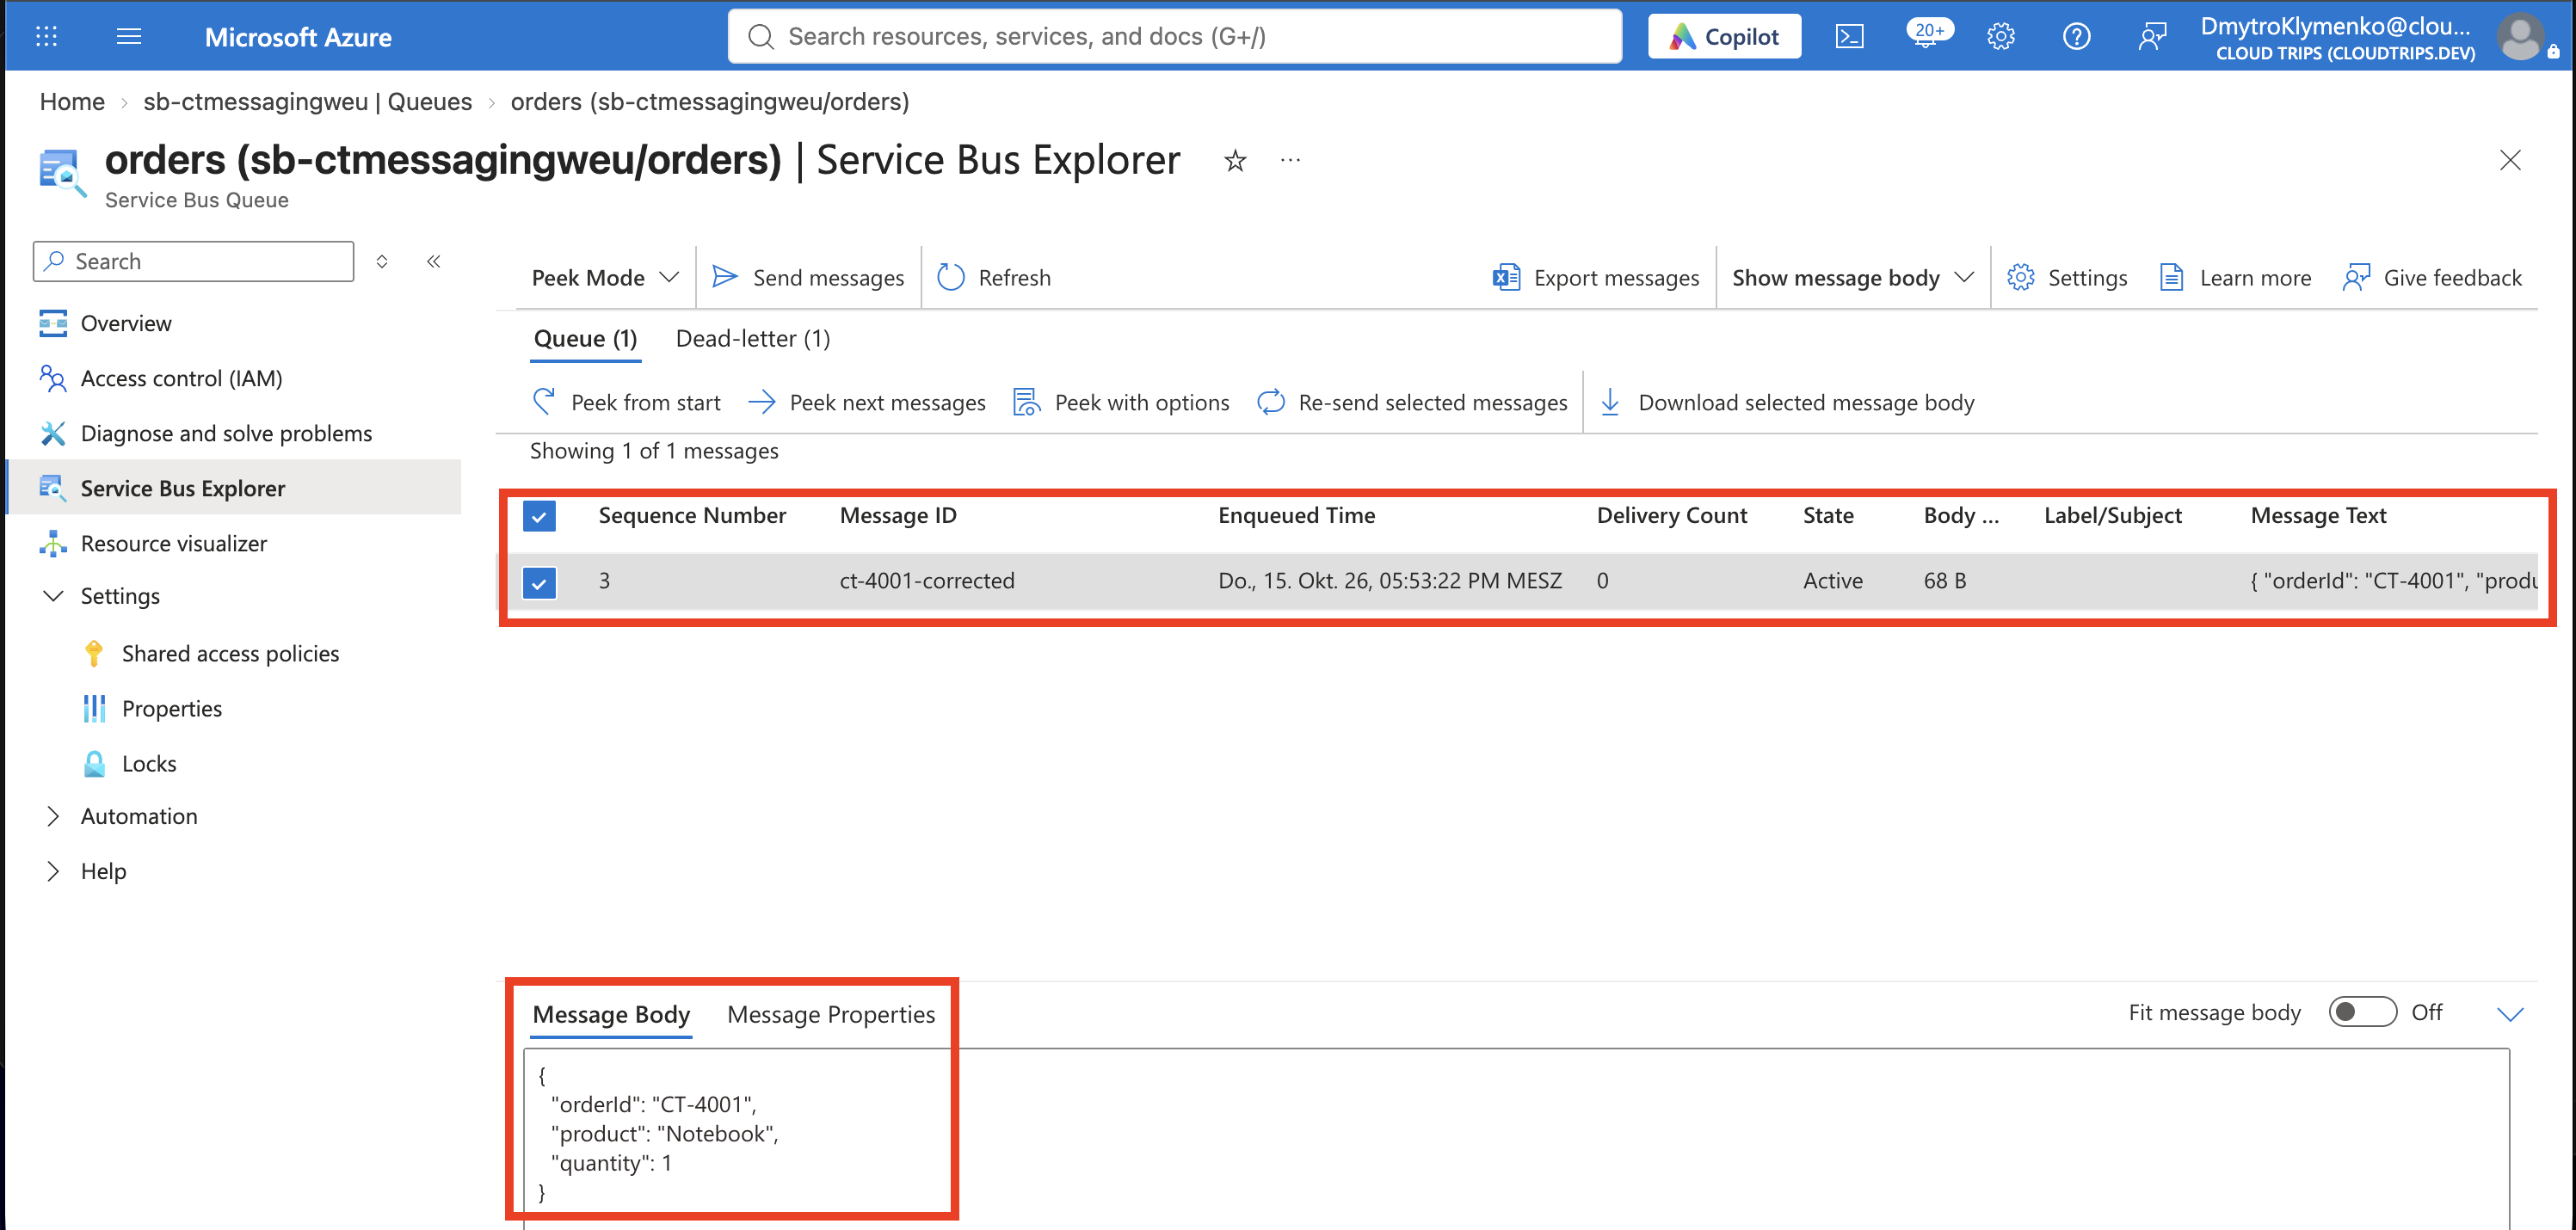Viewport: 2576px width, 1230px height.
Task: Click the header feedback person icon
Action: [x=2152, y=37]
